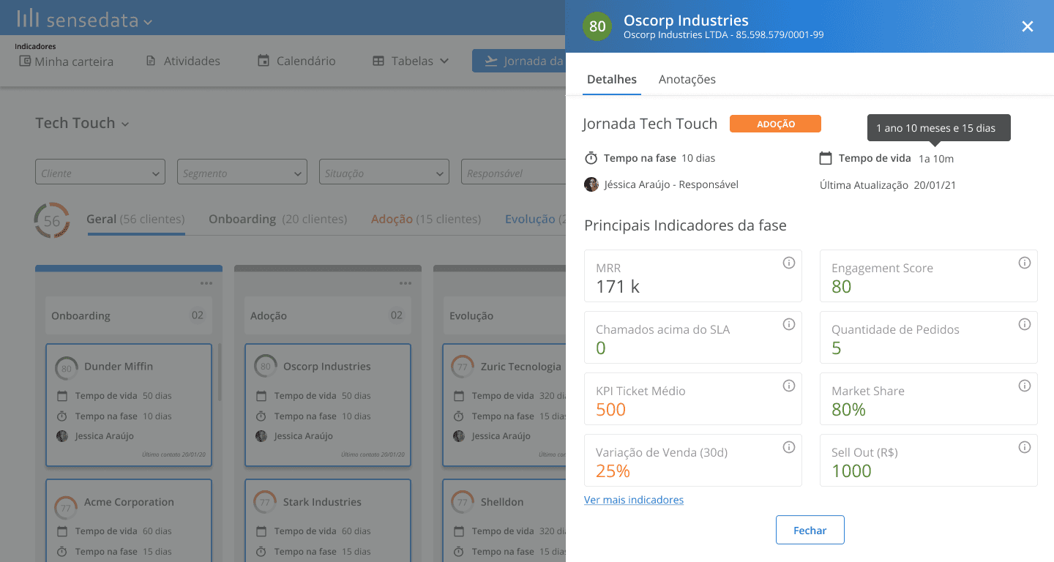The image size is (1054, 562).
Task: Open Calendário in the navbar
Action: click(296, 61)
